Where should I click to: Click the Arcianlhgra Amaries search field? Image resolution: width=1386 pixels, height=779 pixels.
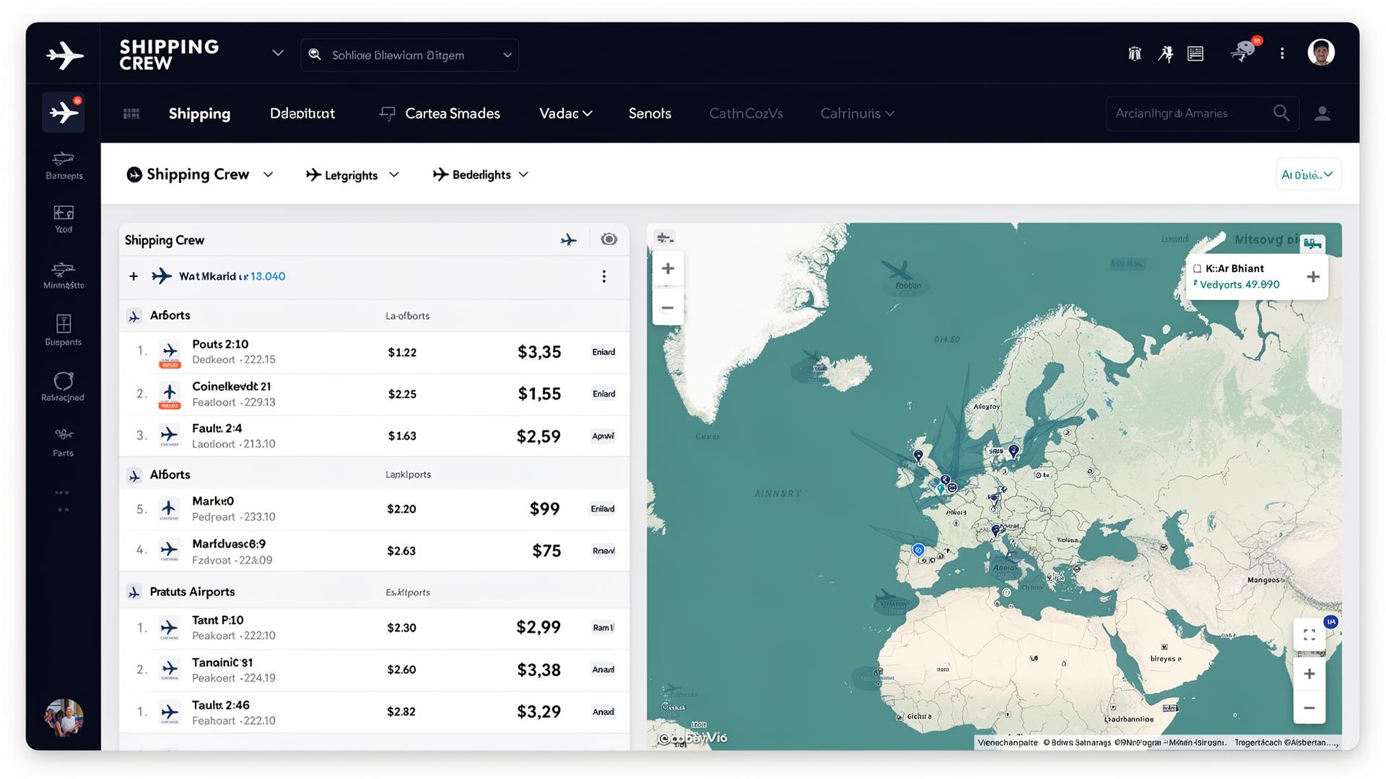point(1202,113)
